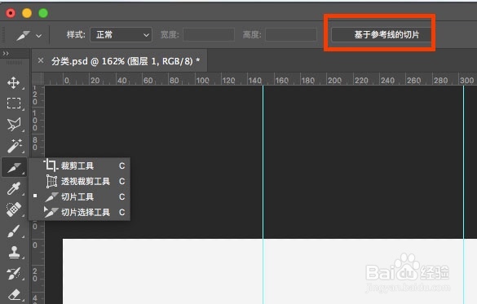Click the green zoom window button
The height and width of the screenshot is (304, 477).
click(43, 13)
